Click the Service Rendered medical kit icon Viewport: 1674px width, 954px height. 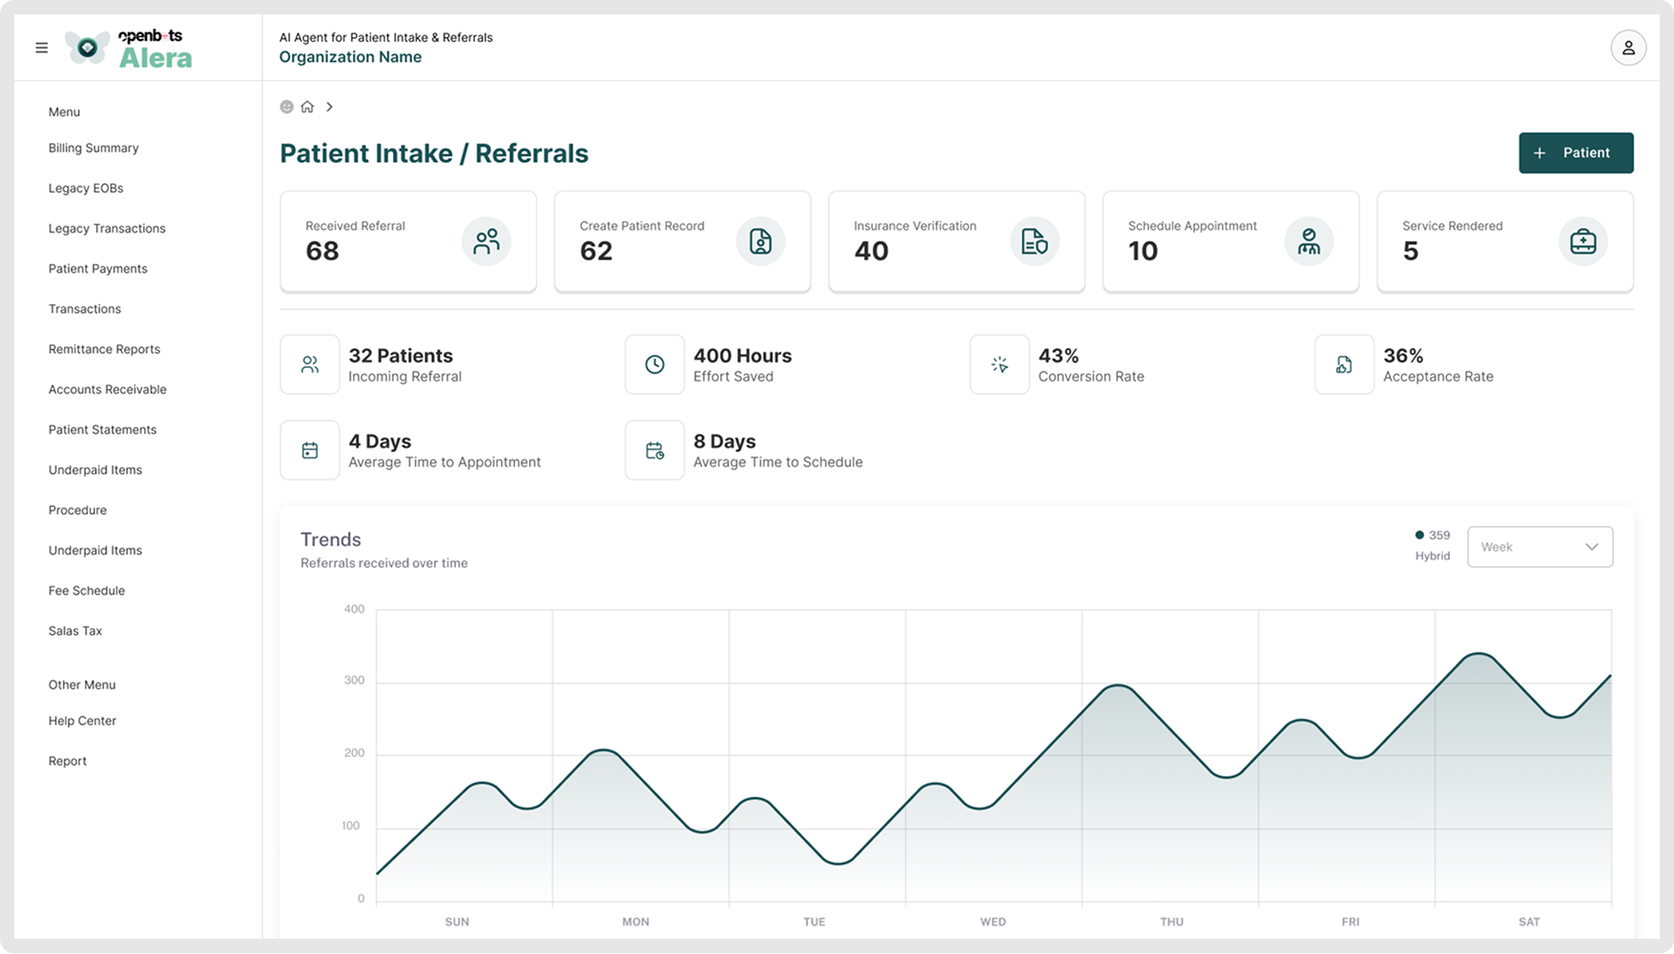[x=1582, y=242]
